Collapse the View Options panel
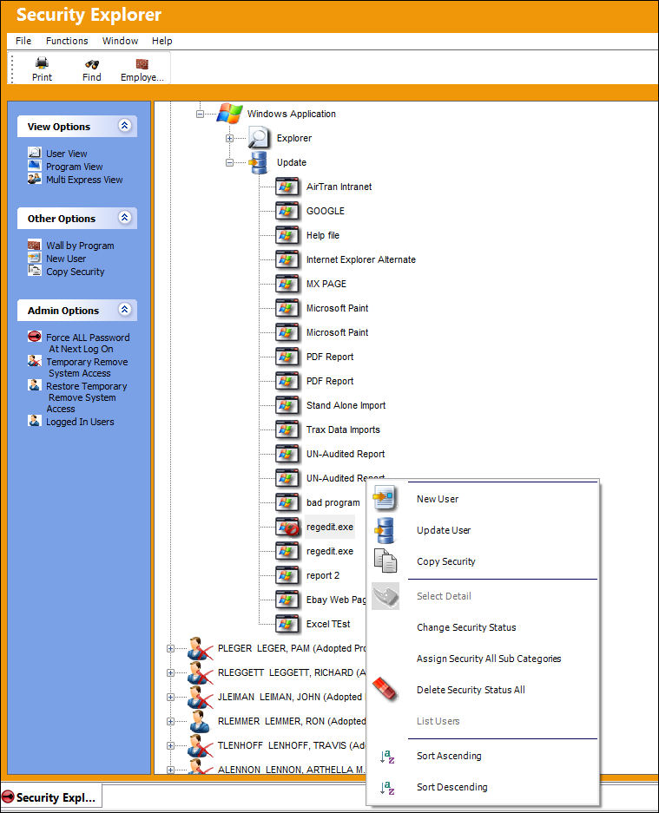Viewport: 659px width, 813px height. (124, 126)
